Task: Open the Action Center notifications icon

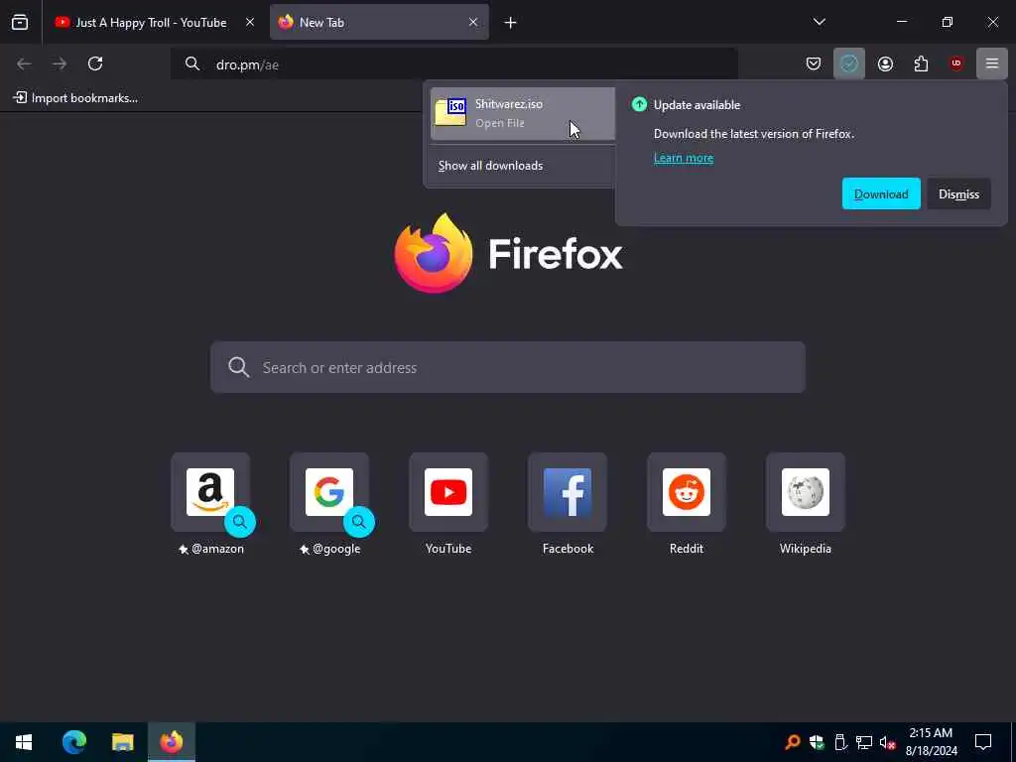Action: point(983,742)
